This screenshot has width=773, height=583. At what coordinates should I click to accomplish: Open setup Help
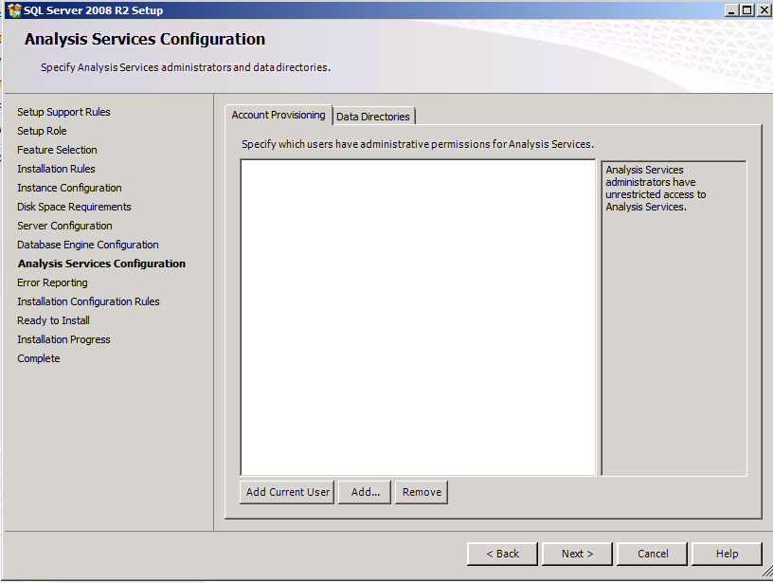(x=728, y=554)
